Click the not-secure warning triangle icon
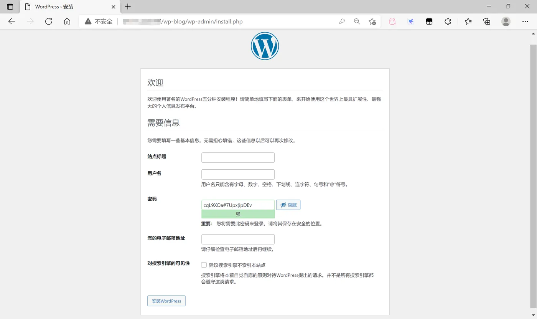Screen dimensions: 537x319 point(88,21)
